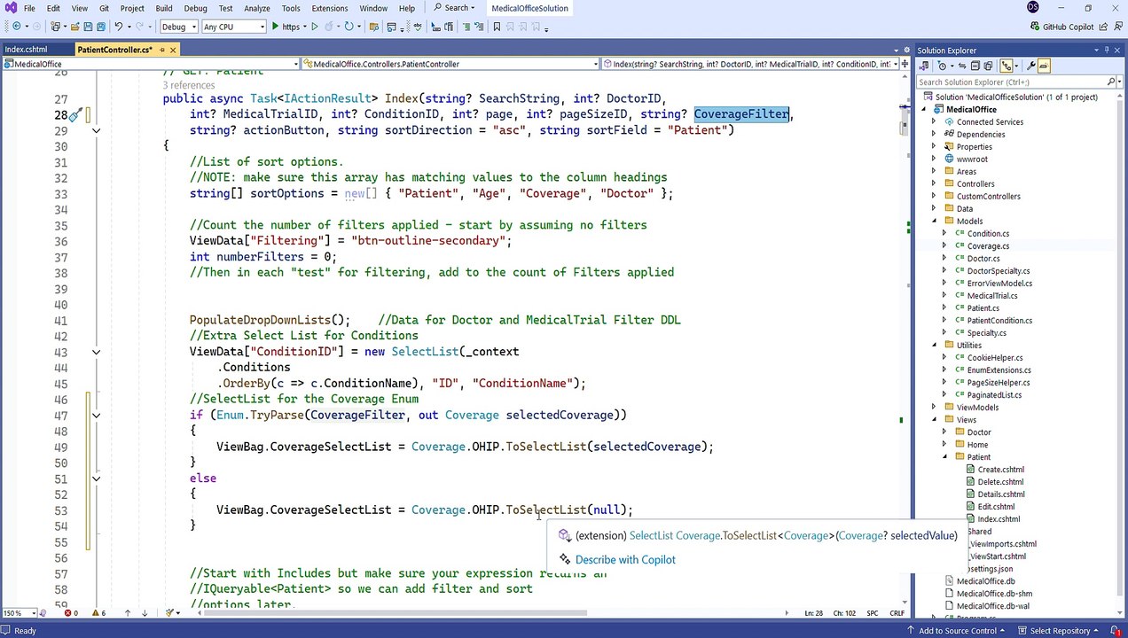Open the Analyze menu
Image resolution: width=1128 pixels, height=638 pixels.
tap(257, 8)
